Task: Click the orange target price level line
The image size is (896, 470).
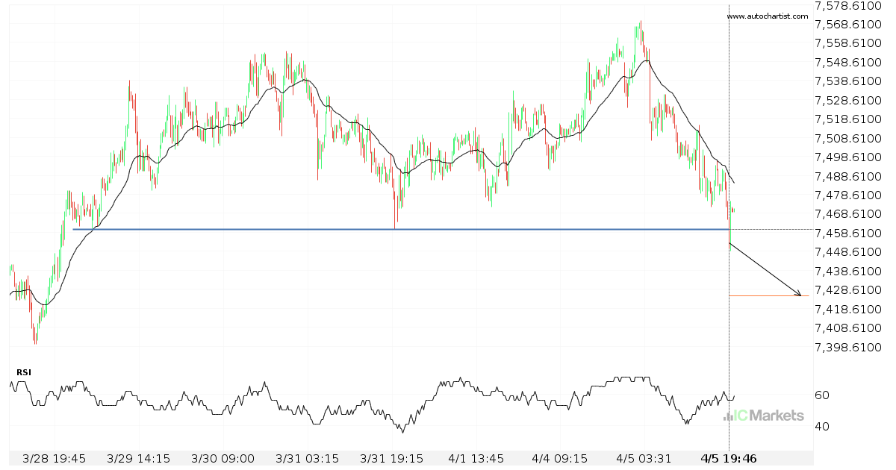Action: tap(769, 296)
